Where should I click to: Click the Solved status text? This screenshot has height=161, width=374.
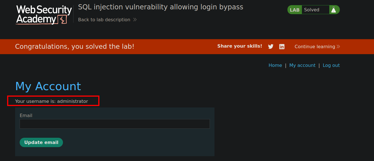312,10
